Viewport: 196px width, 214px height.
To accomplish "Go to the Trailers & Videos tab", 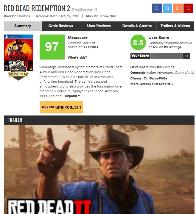I will 175,26.
